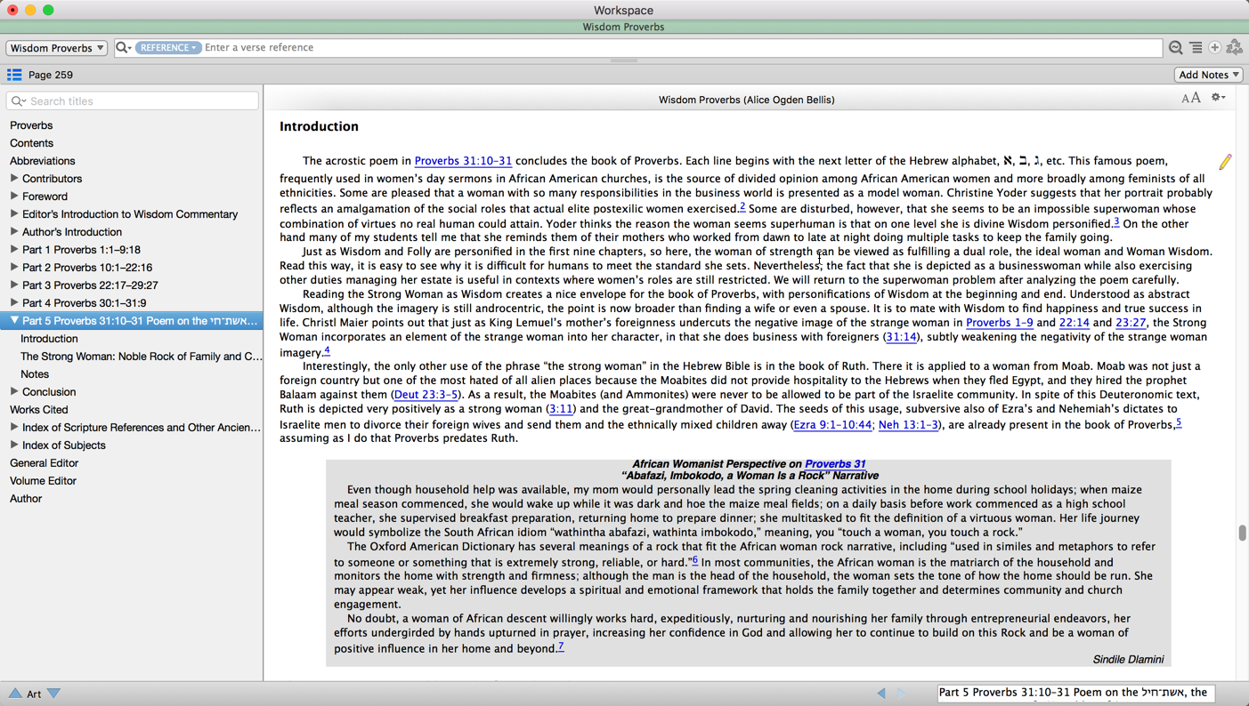This screenshot has width=1249, height=706.
Task: Expand Part 4 Proverbs 30:1–31:9
Action: point(14,303)
